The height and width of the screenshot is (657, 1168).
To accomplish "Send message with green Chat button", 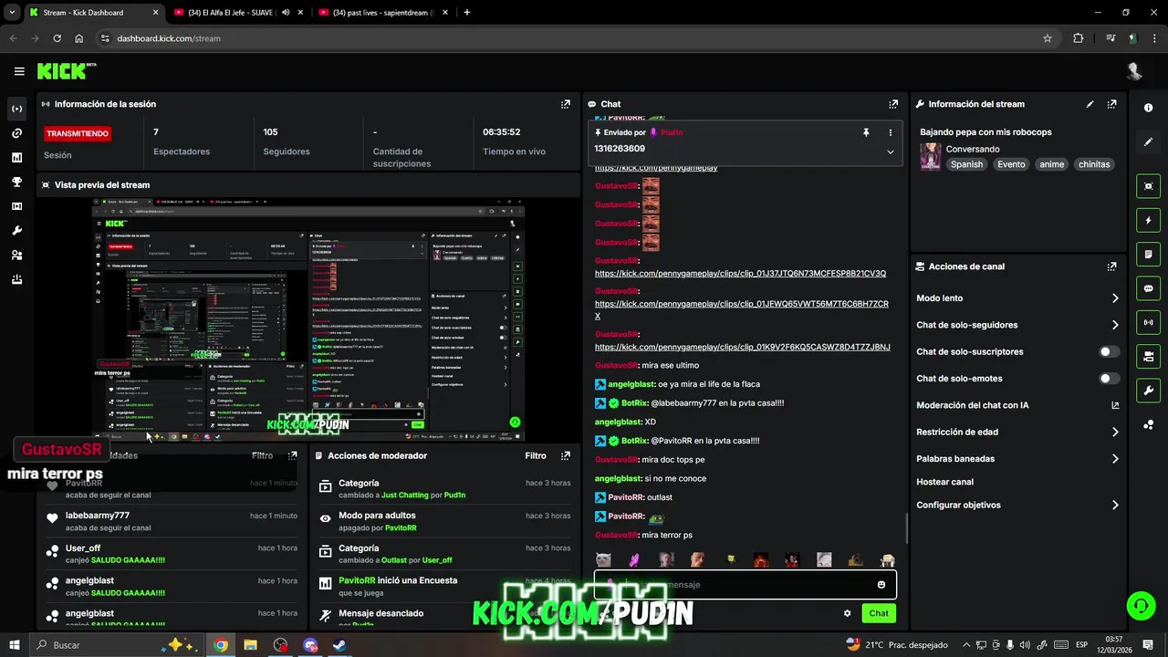I will [879, 613].
